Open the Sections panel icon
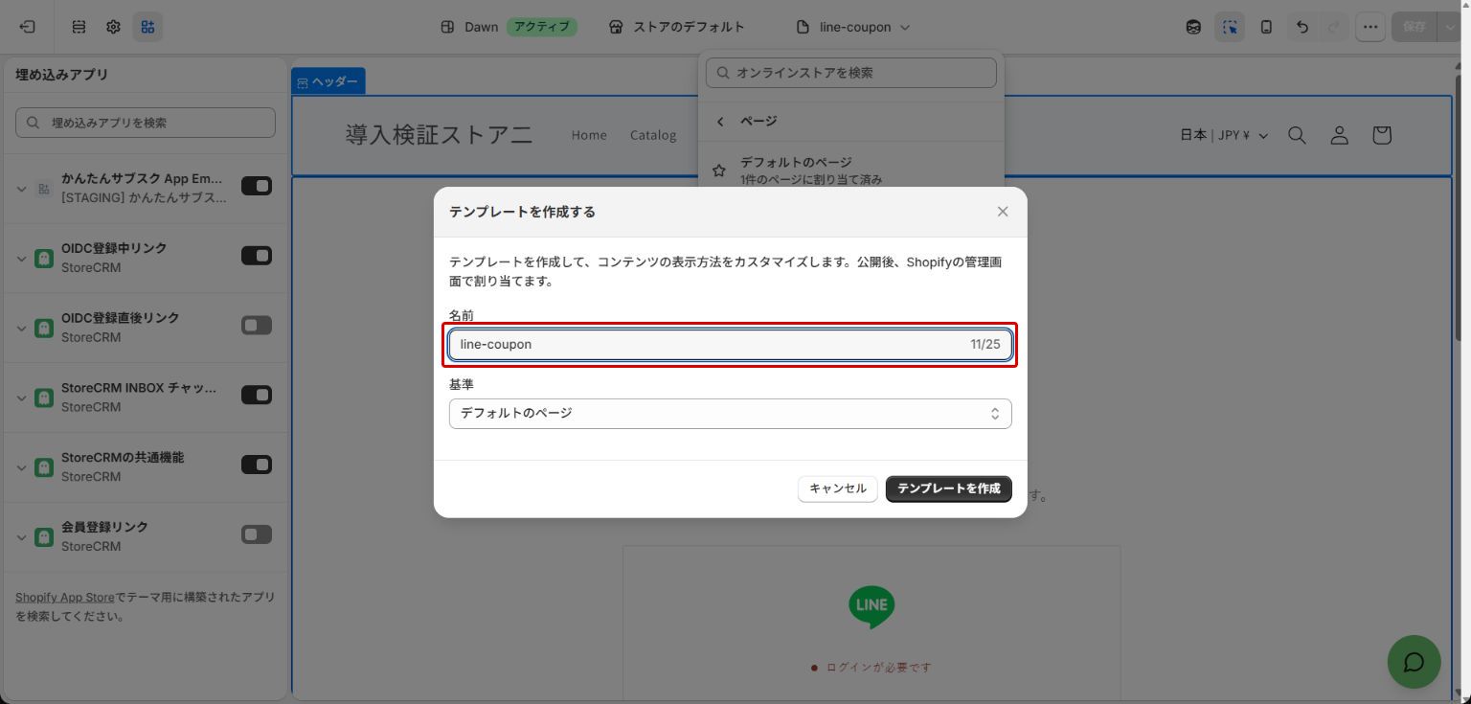1471x704 pixels. coord(79,27)
